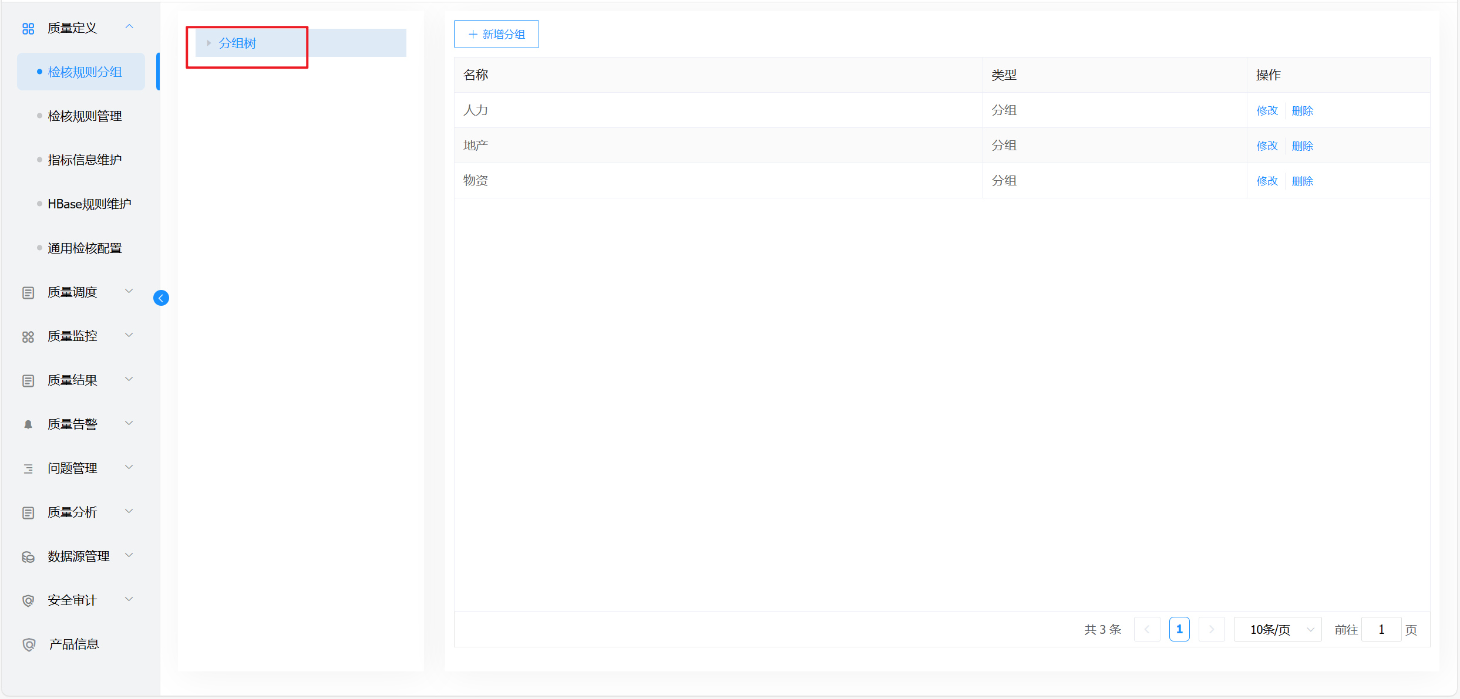Click the 质量定义 grid icon
Screen dimensions: 1460x699
[x=28, y=28]
